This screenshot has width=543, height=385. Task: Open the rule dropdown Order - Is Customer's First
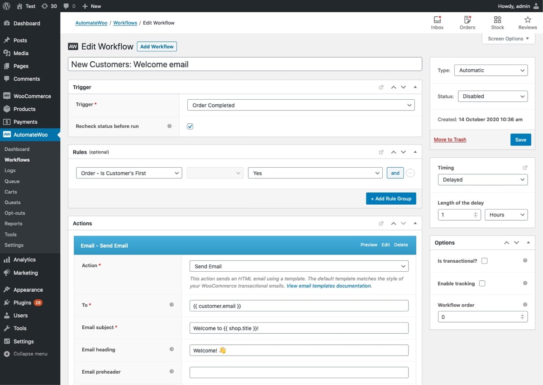coord(129,173)
